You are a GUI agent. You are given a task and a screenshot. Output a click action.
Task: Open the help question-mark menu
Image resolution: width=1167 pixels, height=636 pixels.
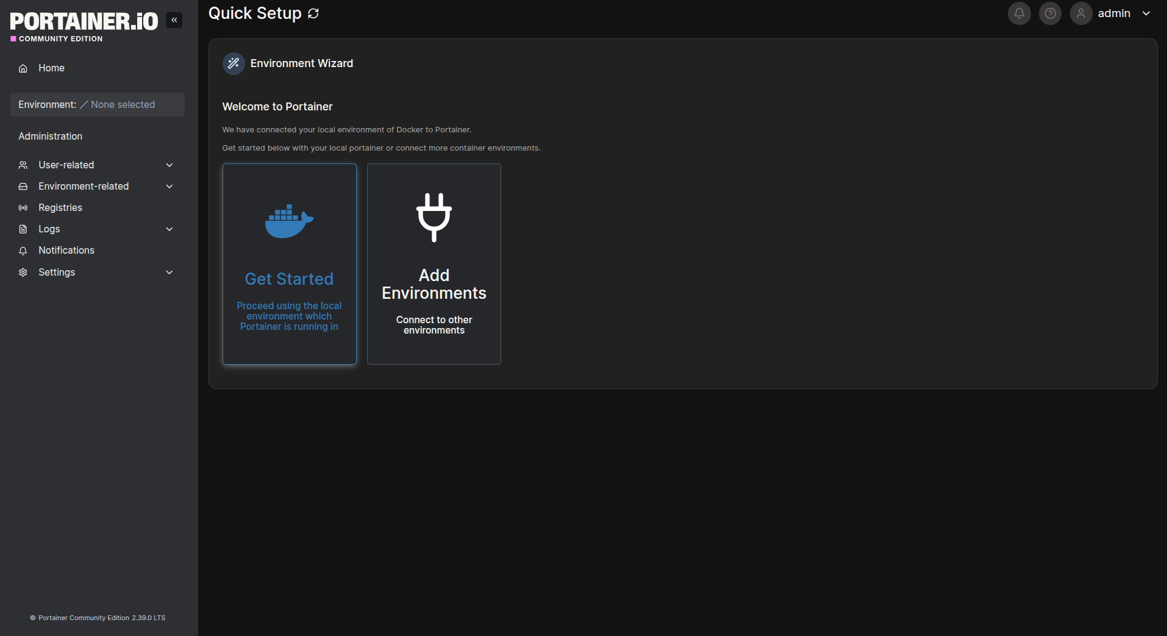click(1051, 13)
